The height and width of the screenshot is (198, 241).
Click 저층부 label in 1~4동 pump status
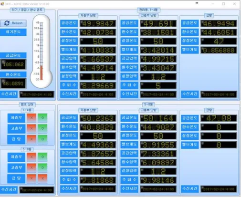coord(16,118)
